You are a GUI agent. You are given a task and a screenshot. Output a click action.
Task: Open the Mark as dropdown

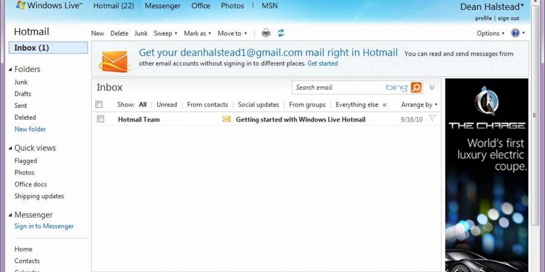click(197, 33)
